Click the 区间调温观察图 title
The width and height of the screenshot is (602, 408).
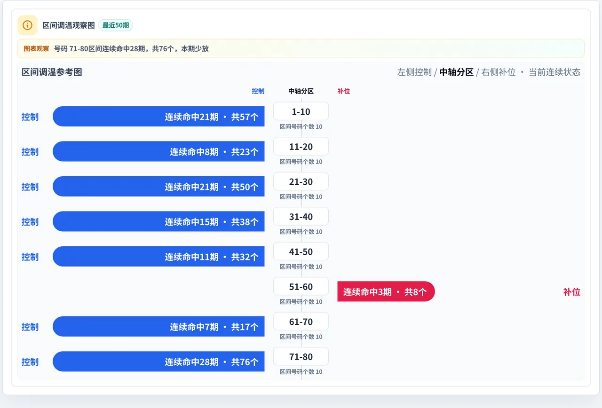[69, 25]
